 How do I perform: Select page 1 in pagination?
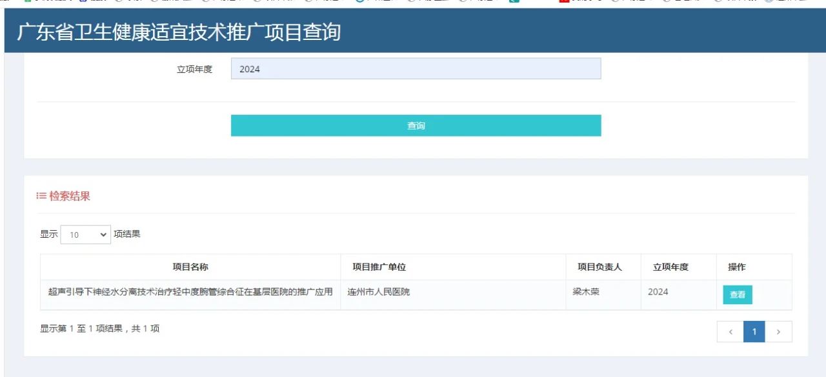coord(754,332)
